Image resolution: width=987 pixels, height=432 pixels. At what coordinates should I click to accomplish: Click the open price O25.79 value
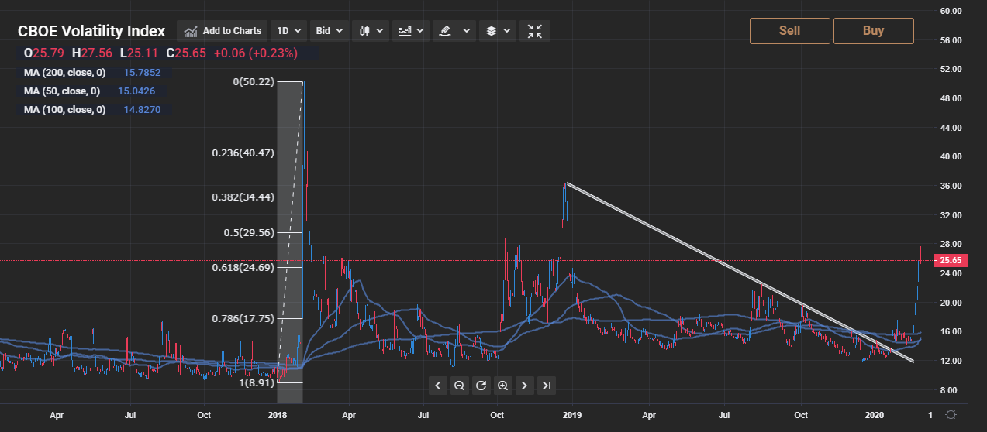click(46, 53)
